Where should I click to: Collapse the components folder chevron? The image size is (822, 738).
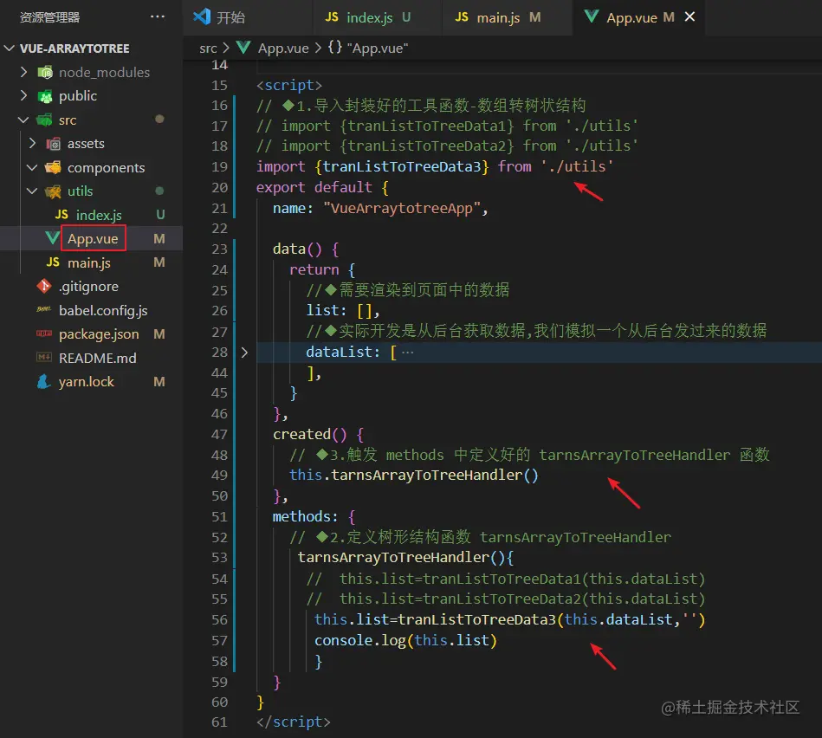(33, 167)
